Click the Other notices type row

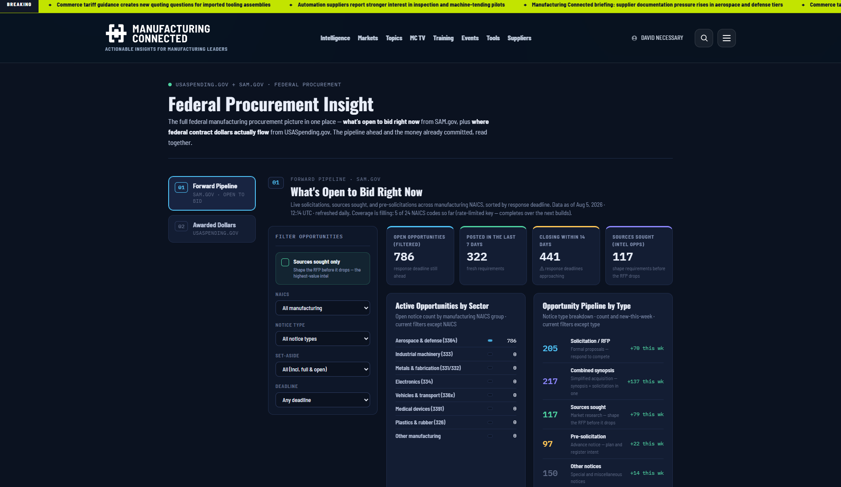[603, 473]
